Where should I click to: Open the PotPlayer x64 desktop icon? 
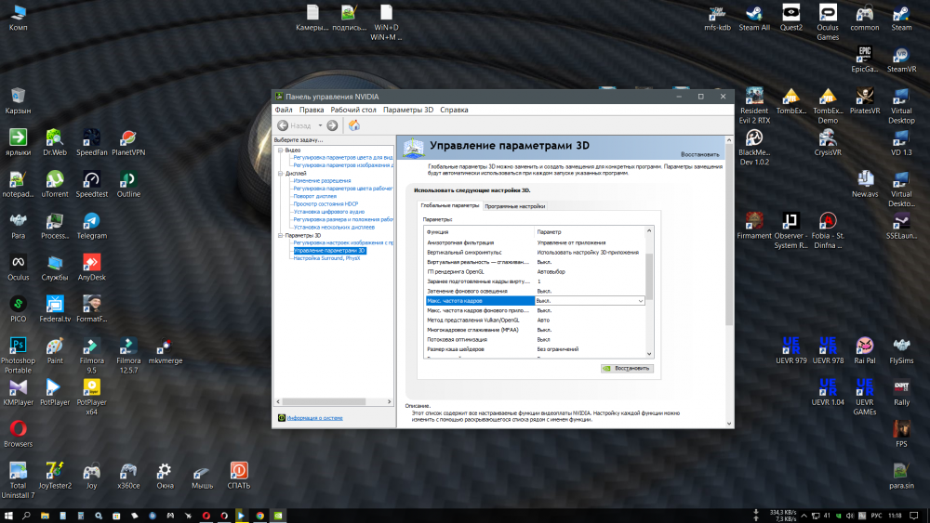point(91,387)
